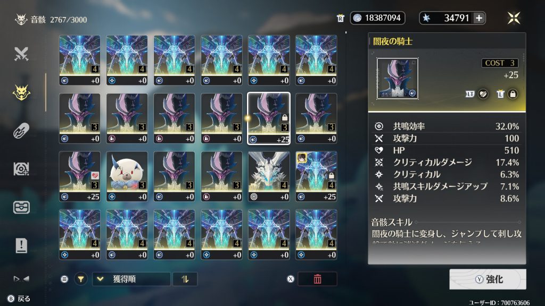
Task: Toggle the lock icon on 闇夜の騎士 echo
Action: coord(513,94)
